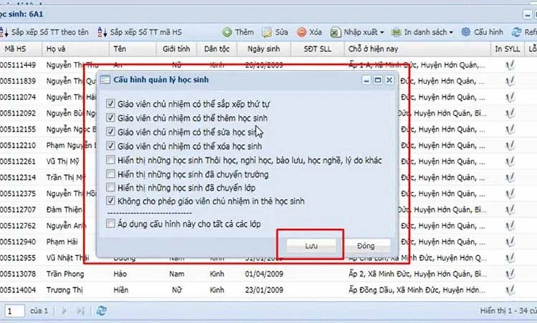Toggle Không cho phép giáo viên chủ nhiệm in thẻ

tap(110, 201)
